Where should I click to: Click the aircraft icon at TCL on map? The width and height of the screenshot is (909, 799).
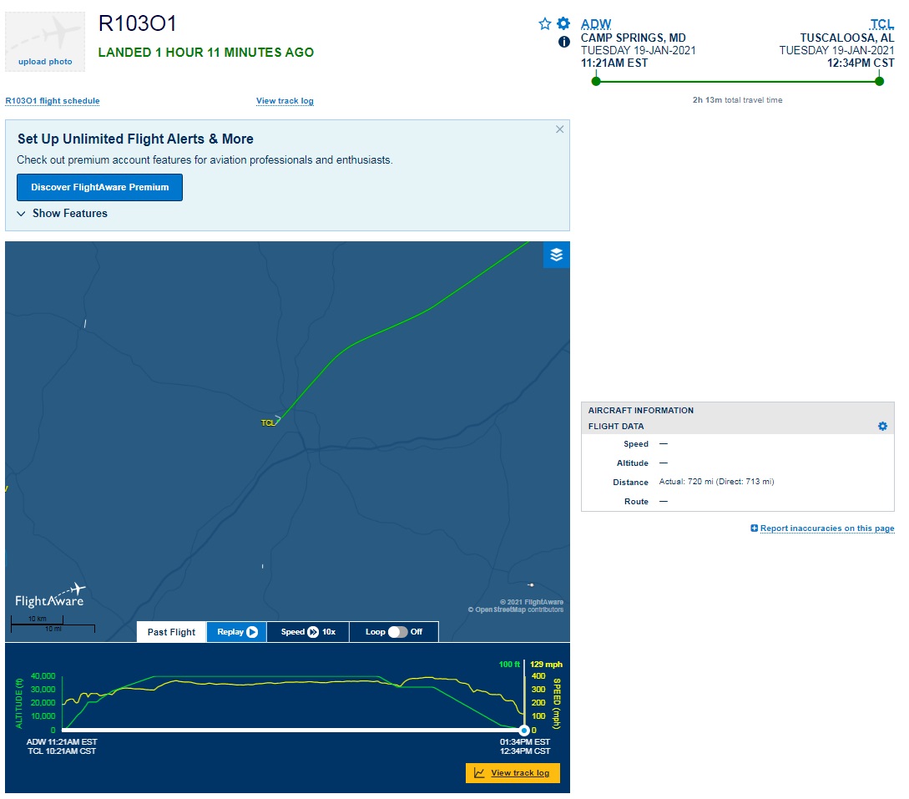(x=278, y=418)
